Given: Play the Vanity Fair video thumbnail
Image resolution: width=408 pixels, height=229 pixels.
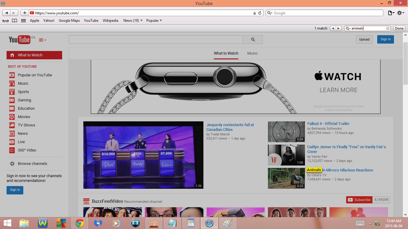Looking at the screenshot, I should [286, 155].
